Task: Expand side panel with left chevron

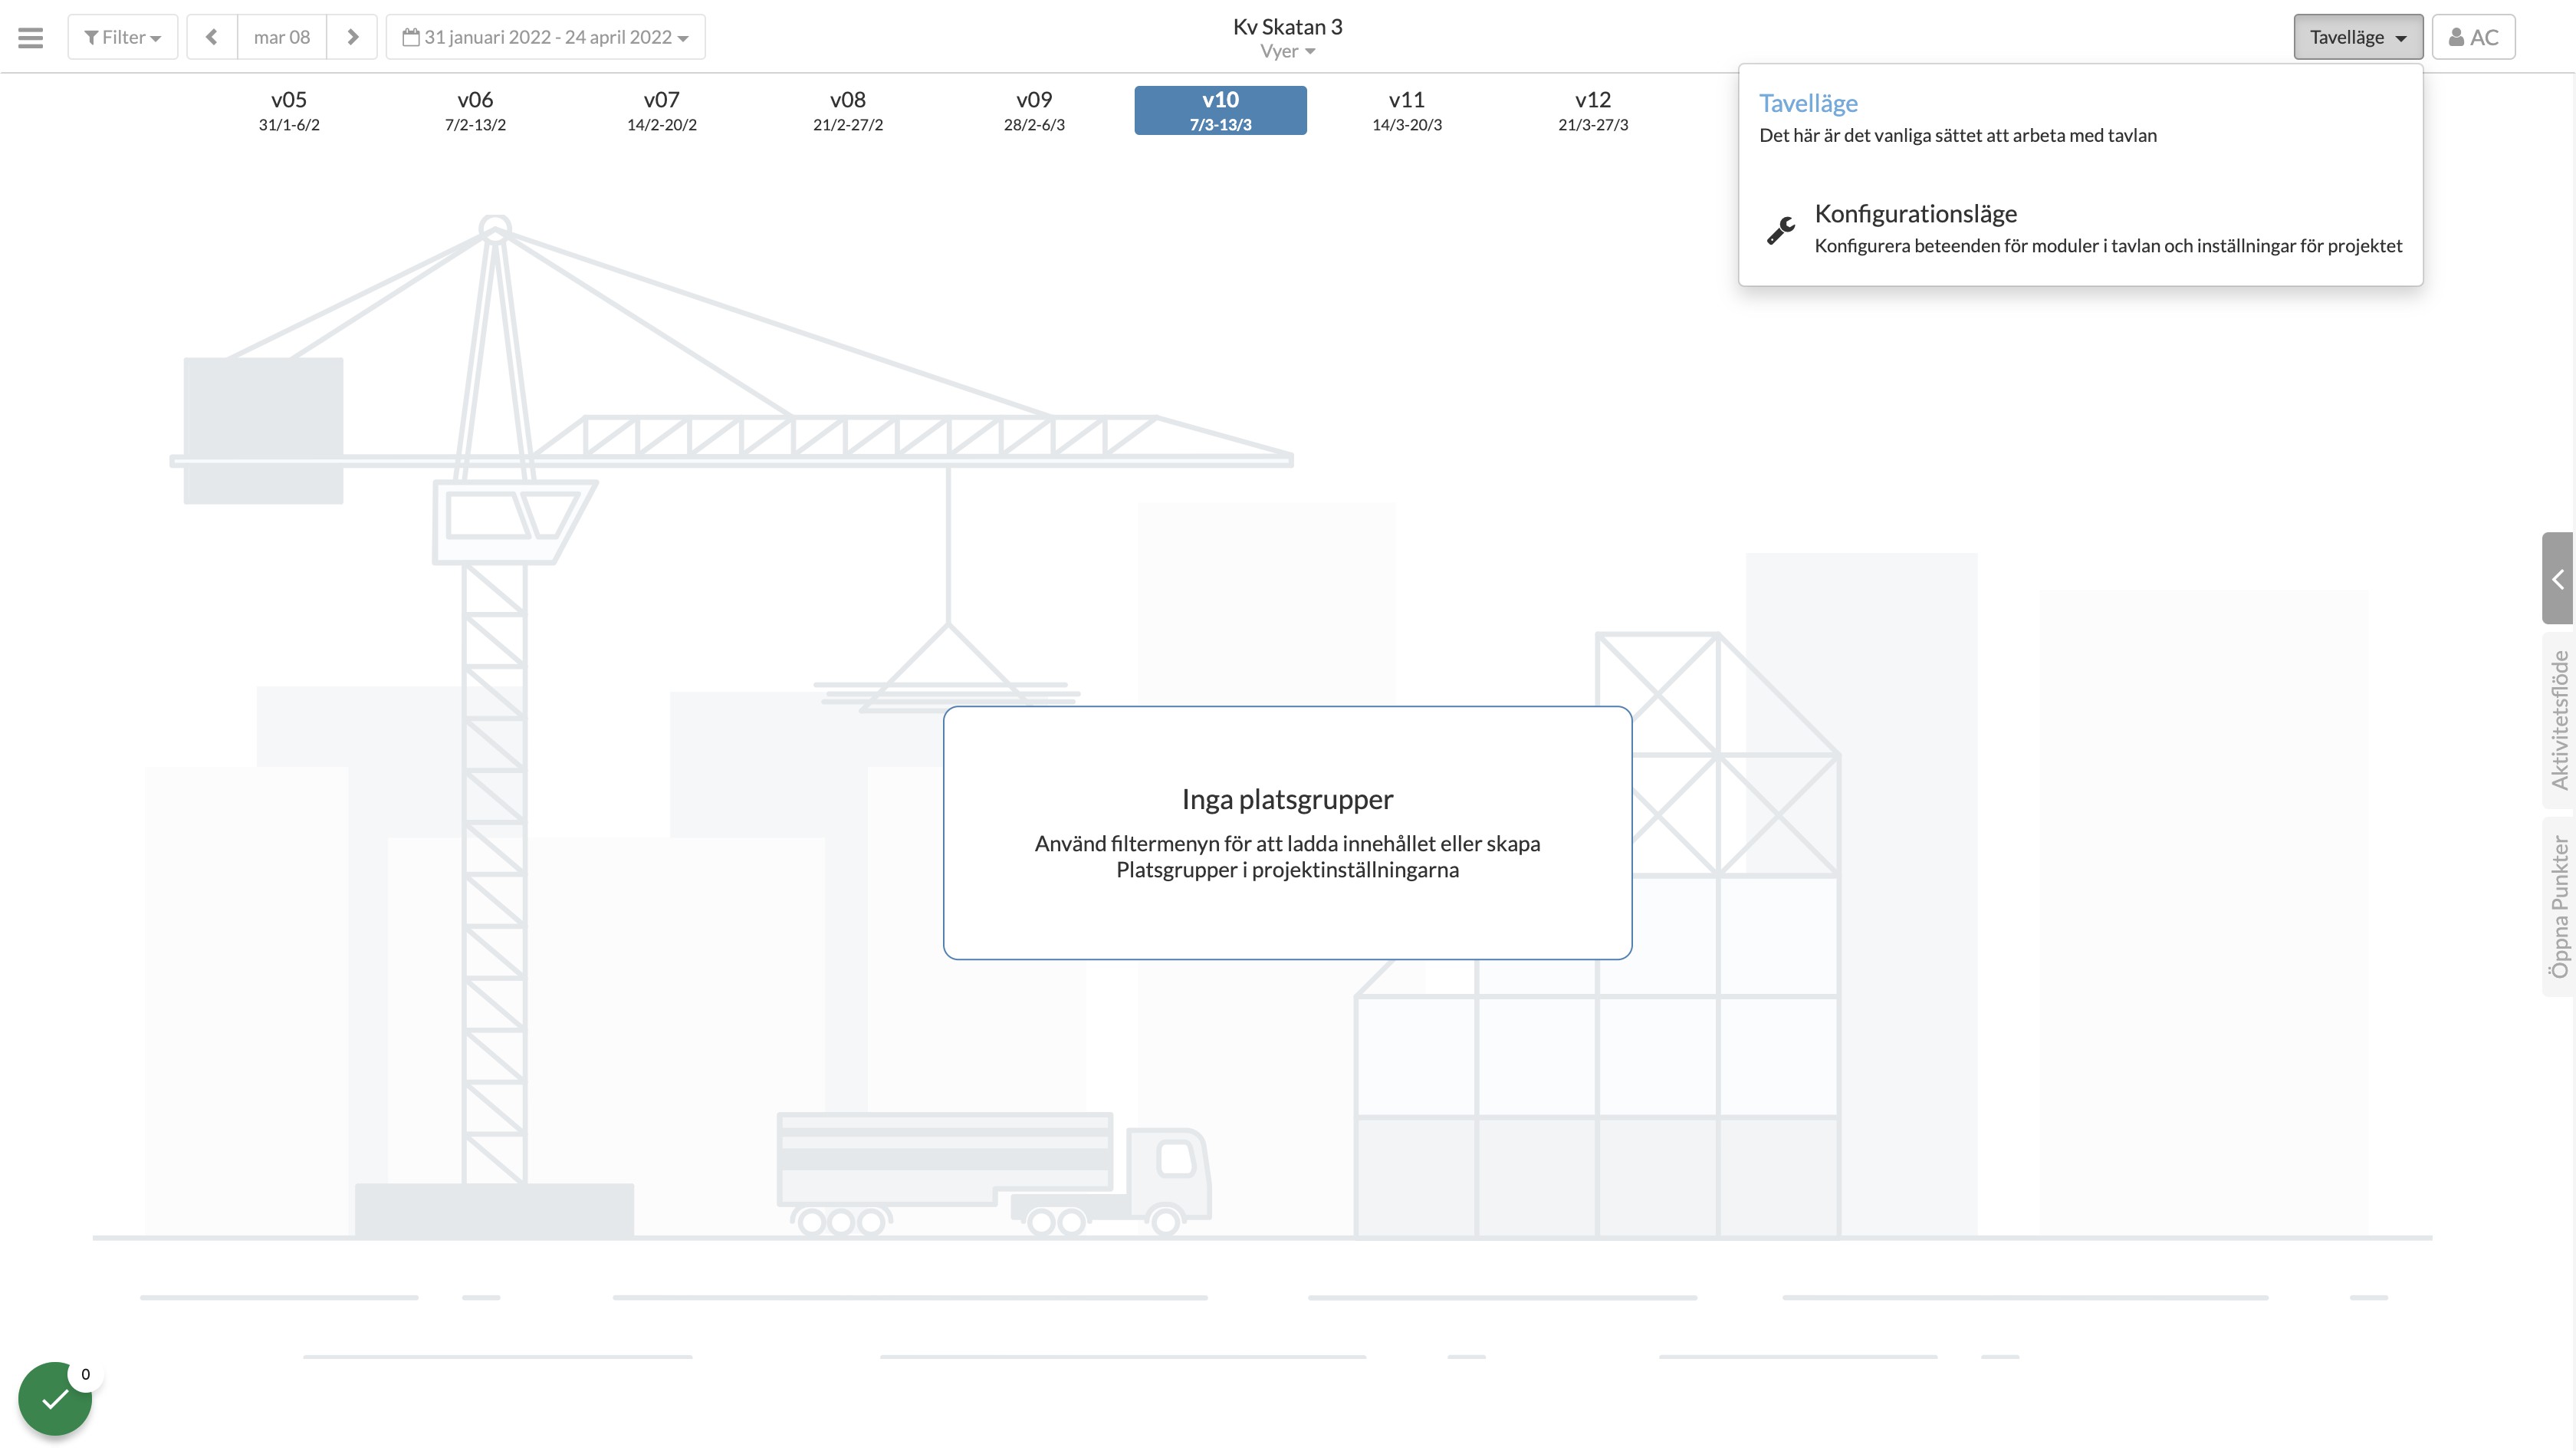Action: tap(2558, 579)
